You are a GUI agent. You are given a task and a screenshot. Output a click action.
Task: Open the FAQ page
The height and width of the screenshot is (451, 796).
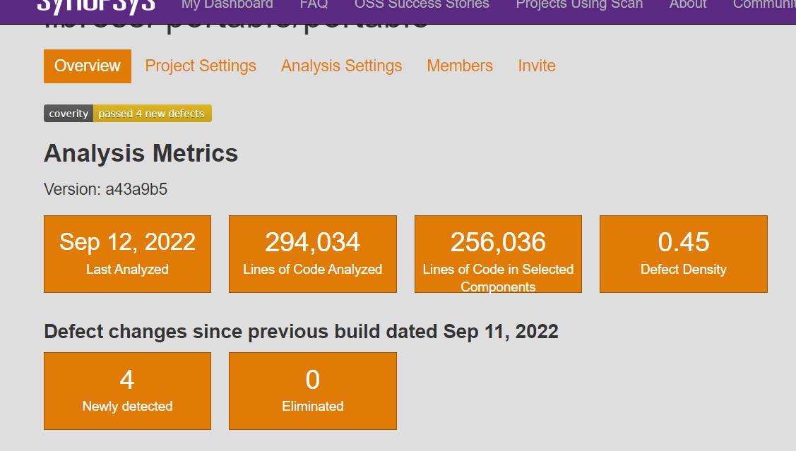(313, 5)
